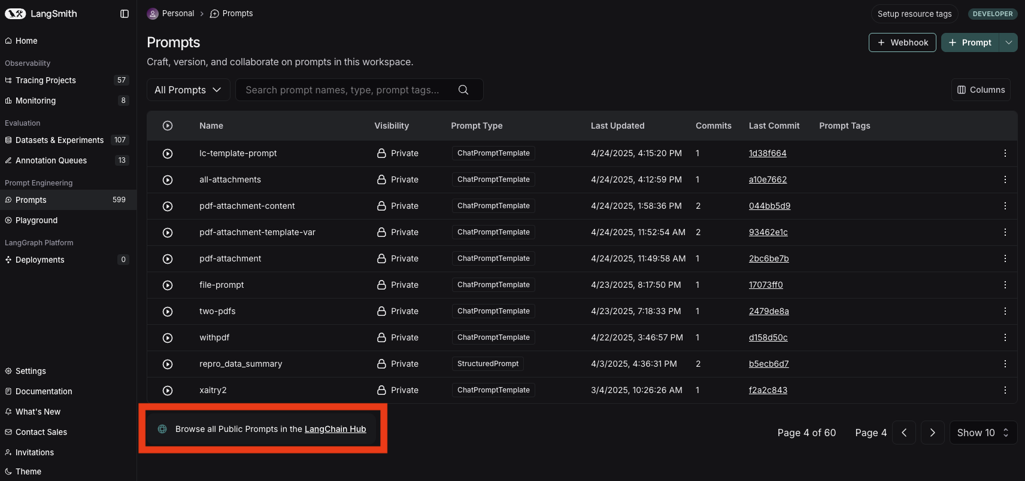Click the Webhook button

(902, 42)
